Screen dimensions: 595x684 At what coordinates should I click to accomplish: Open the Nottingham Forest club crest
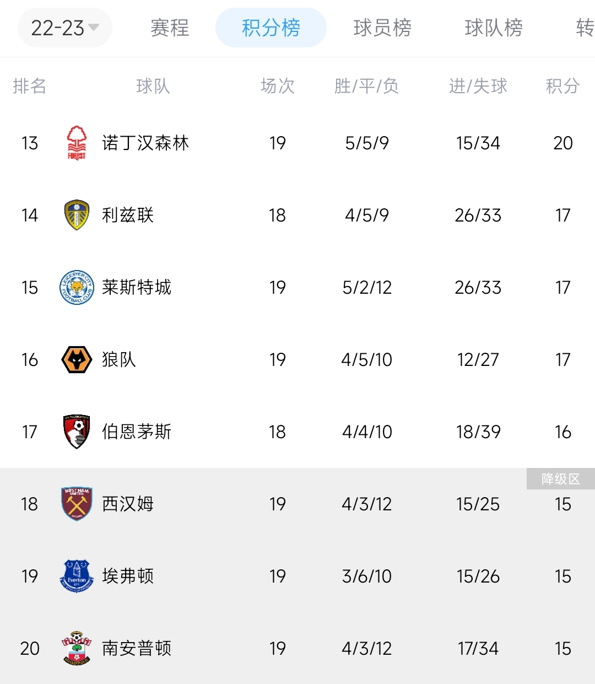pyautogui.click(x=77, y=143)
